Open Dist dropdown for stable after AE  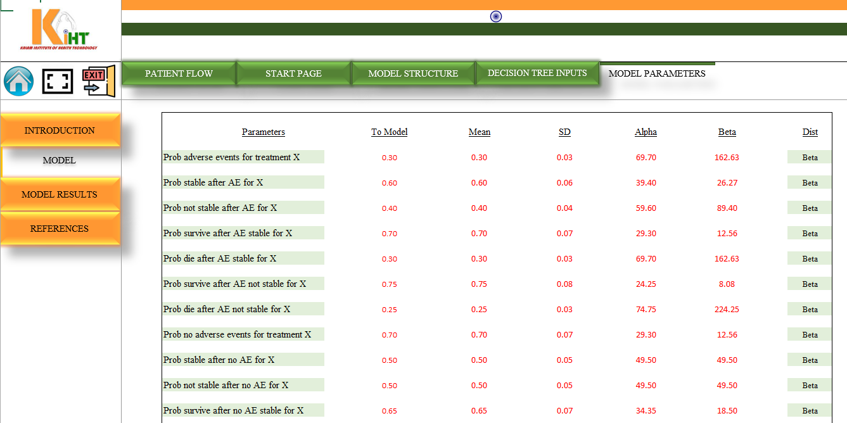pyautogui.click(x=810, y=182)
